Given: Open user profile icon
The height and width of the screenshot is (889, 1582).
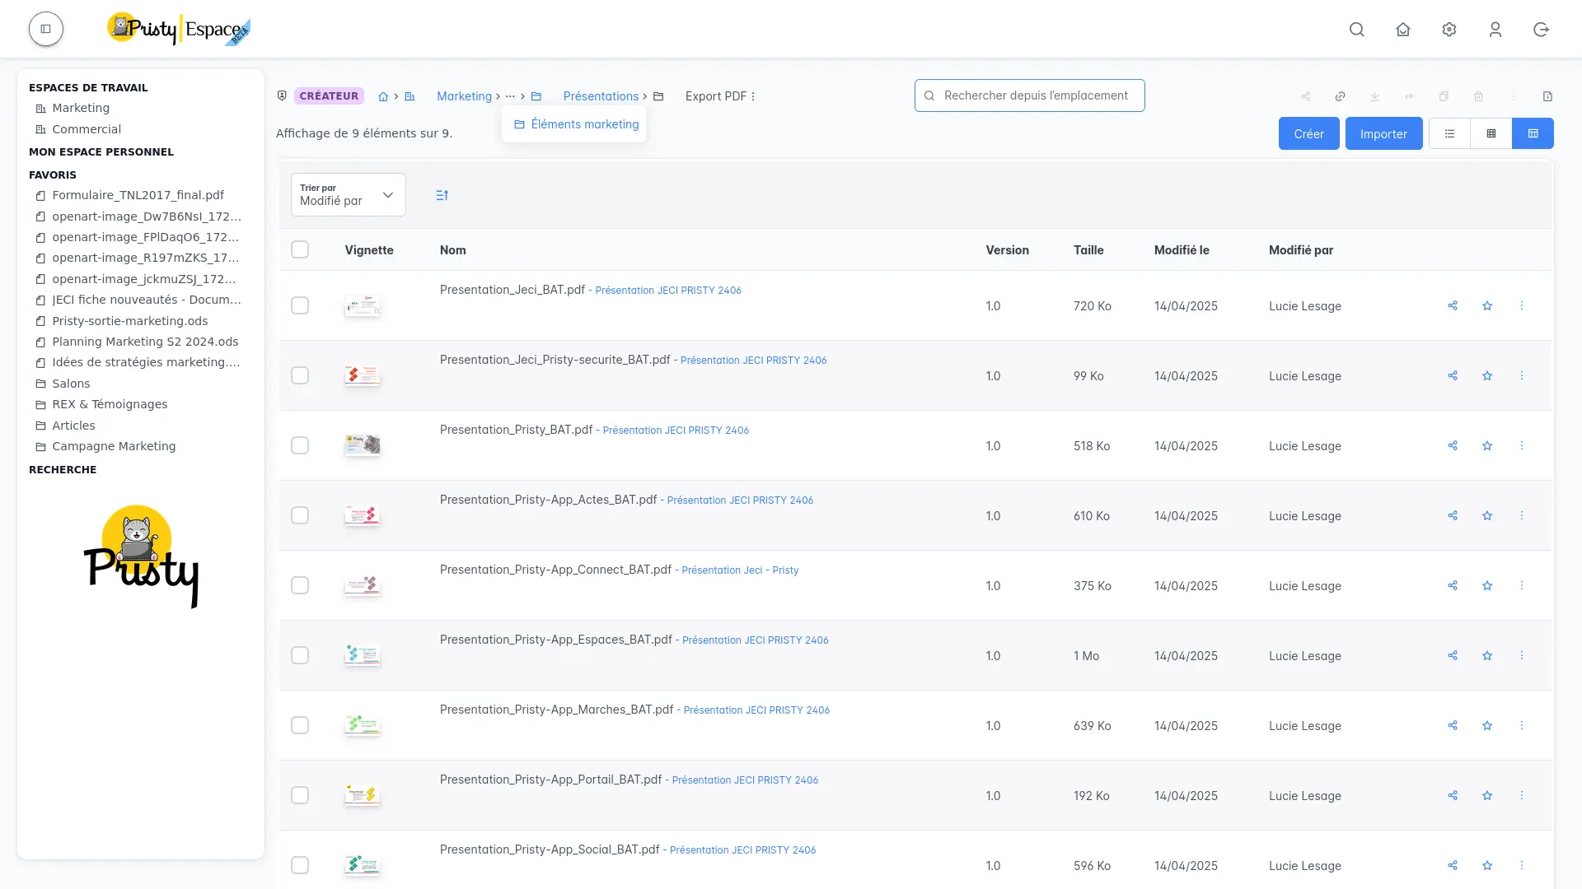Looking at the screenshot, I should pyautogui.click(x=1495, y=30).
